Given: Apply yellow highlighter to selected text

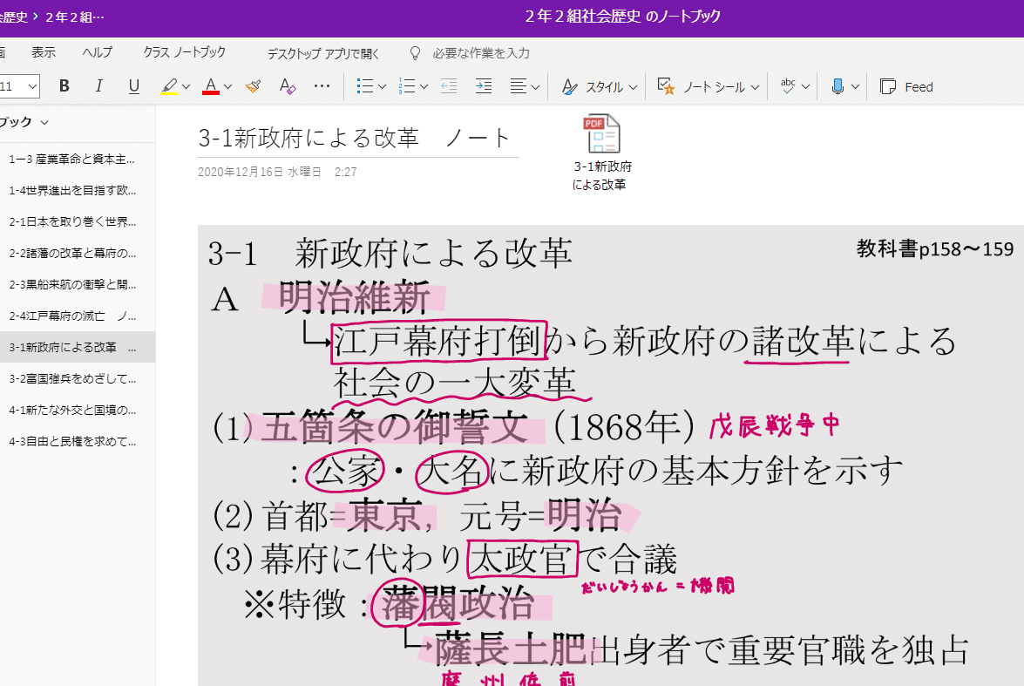Looking at the screenshot, I should coord(169,86).
